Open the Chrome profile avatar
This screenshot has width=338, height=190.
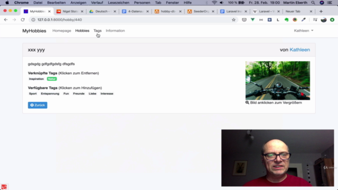[324, 20]
